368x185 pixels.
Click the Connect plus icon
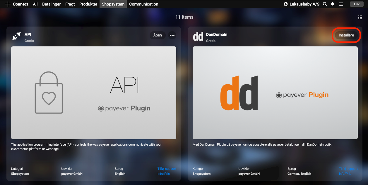point(8,4)
